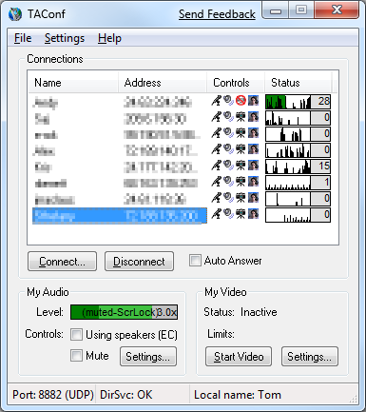Click the portrait icon in the fourth connection row
Screen dimensions: 366x412
click(x=253, y=149)
